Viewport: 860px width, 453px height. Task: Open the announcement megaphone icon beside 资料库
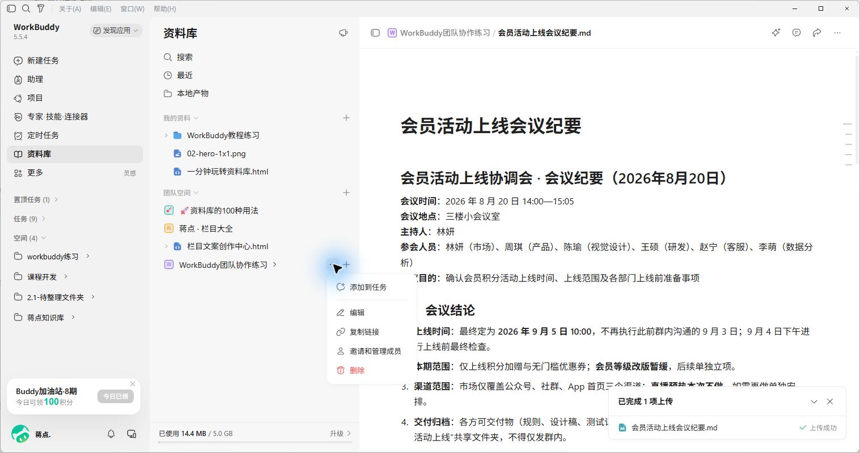343,33
